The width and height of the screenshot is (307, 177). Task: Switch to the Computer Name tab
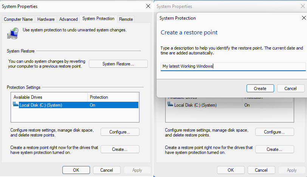click(19, 19)
